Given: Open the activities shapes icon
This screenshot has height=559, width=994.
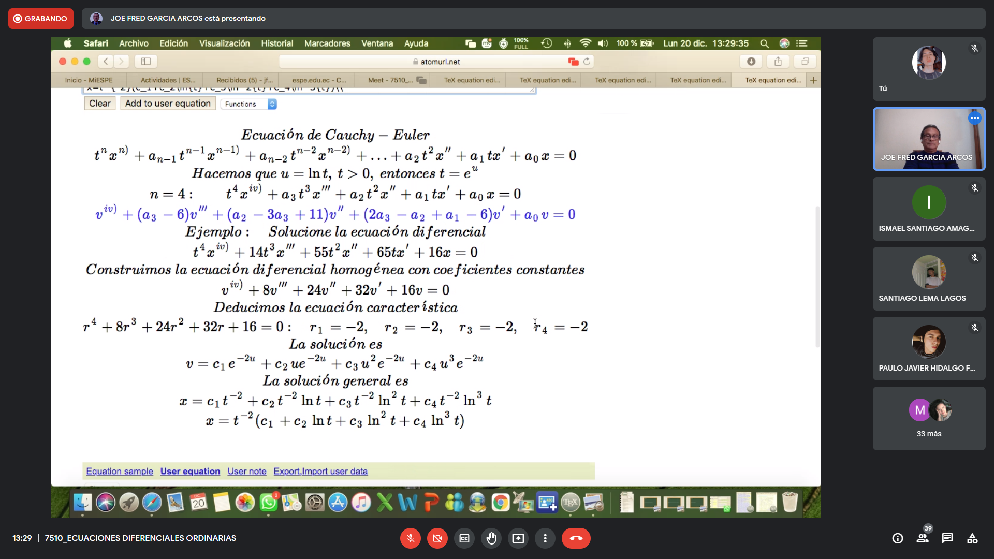Looking at the screenshot, I should pos(972,538).
